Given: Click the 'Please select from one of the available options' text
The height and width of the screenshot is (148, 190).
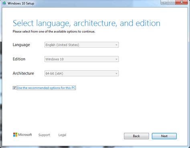Looking at the screenshot, I should [54, 32].
